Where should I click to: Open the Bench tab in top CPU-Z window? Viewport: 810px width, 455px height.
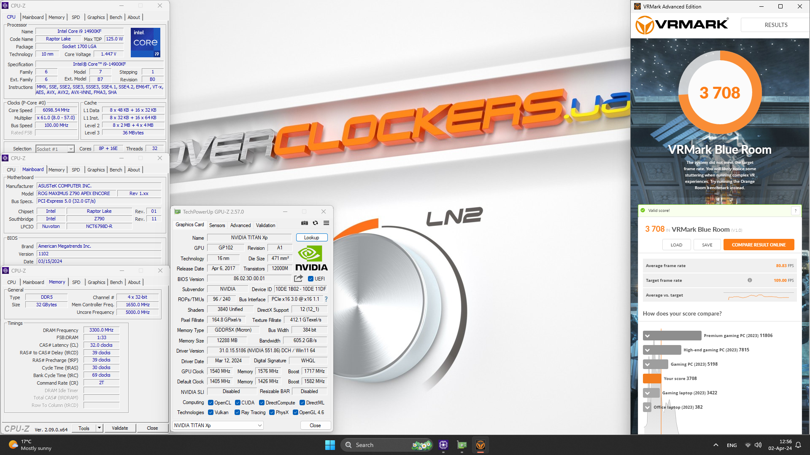point(116,17)
